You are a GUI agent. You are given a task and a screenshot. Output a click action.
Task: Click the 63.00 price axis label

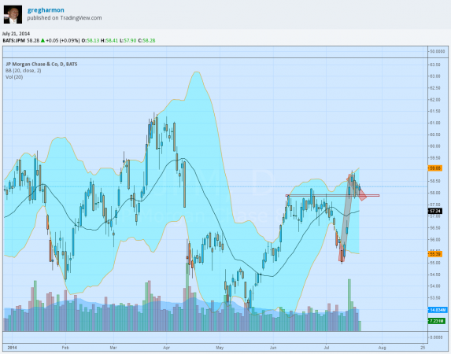click(435, 76)
